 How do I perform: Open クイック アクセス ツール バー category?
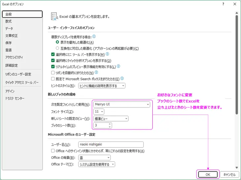click(x=22, y=83)
